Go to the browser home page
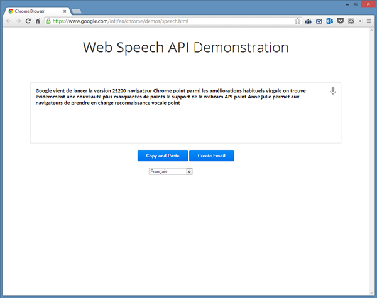377x298 pixels. click(38, 21)
